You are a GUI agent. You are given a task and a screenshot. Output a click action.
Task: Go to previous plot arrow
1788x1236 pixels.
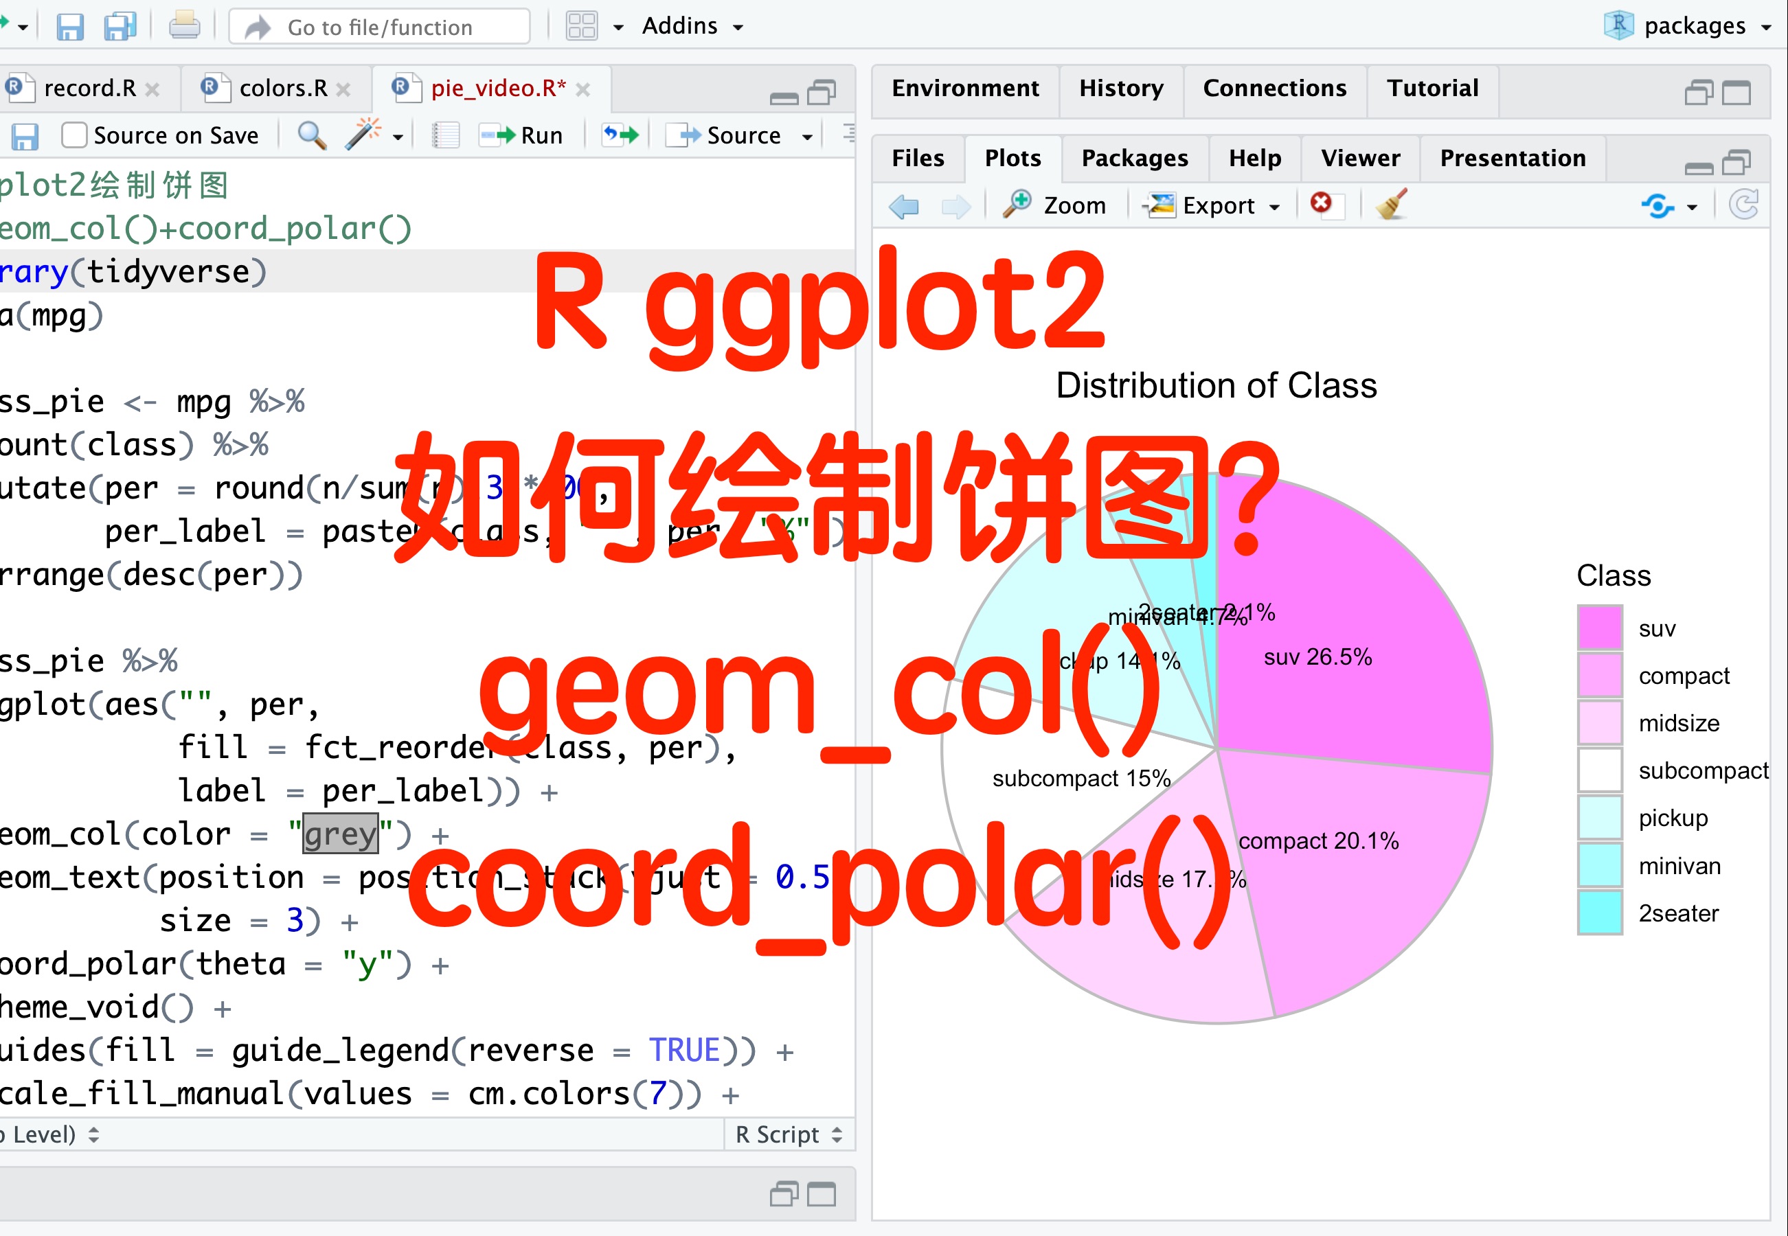(x=903, y=206)
